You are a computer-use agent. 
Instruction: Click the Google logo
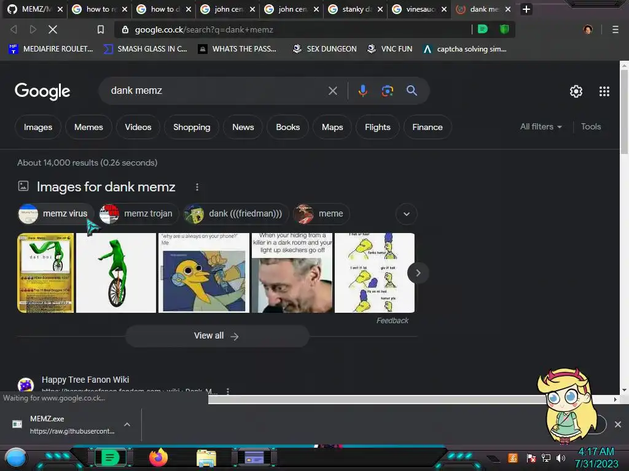click(42, 91)
